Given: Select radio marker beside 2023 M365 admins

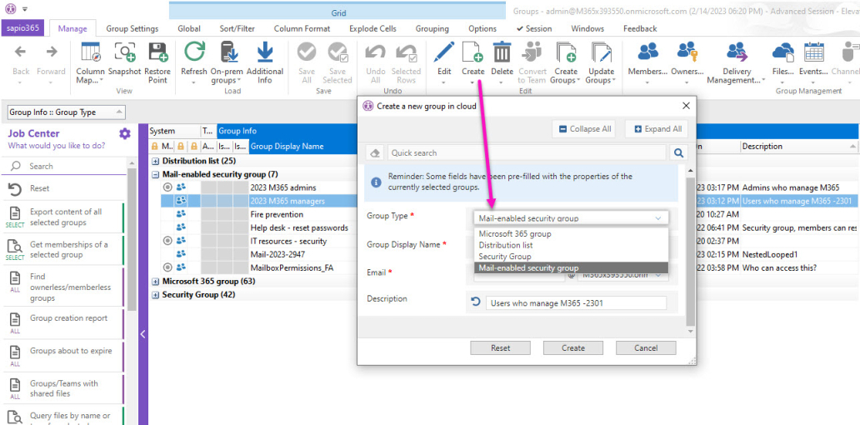Looking at the screenshot, I should pos(167,188).
